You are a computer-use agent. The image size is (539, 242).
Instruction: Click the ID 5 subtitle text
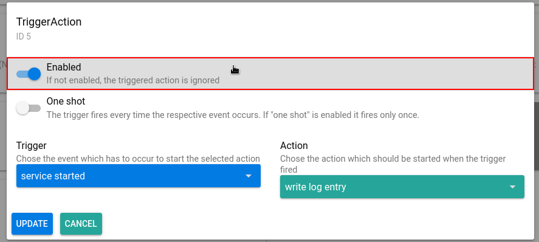23,36
